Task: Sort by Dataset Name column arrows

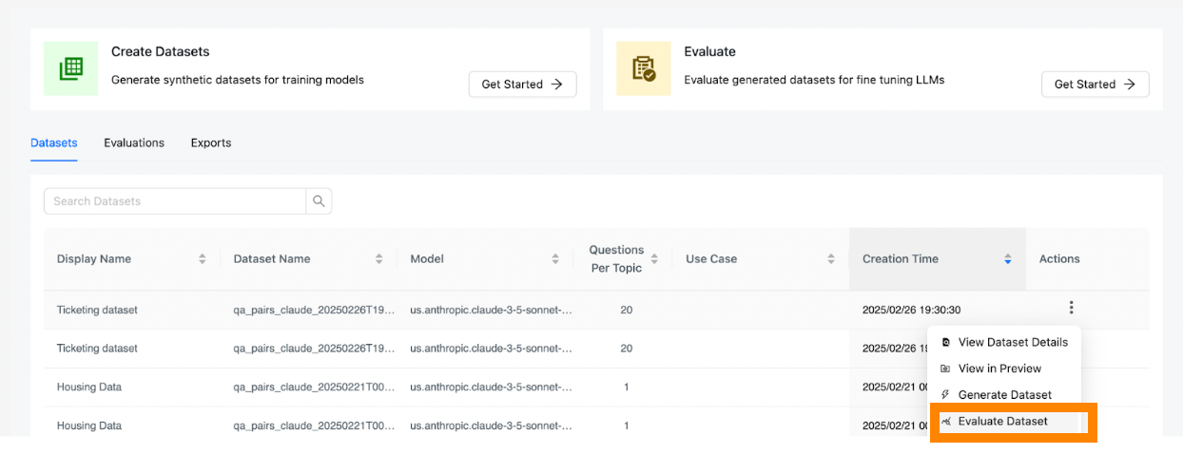Action: [378, 259]
